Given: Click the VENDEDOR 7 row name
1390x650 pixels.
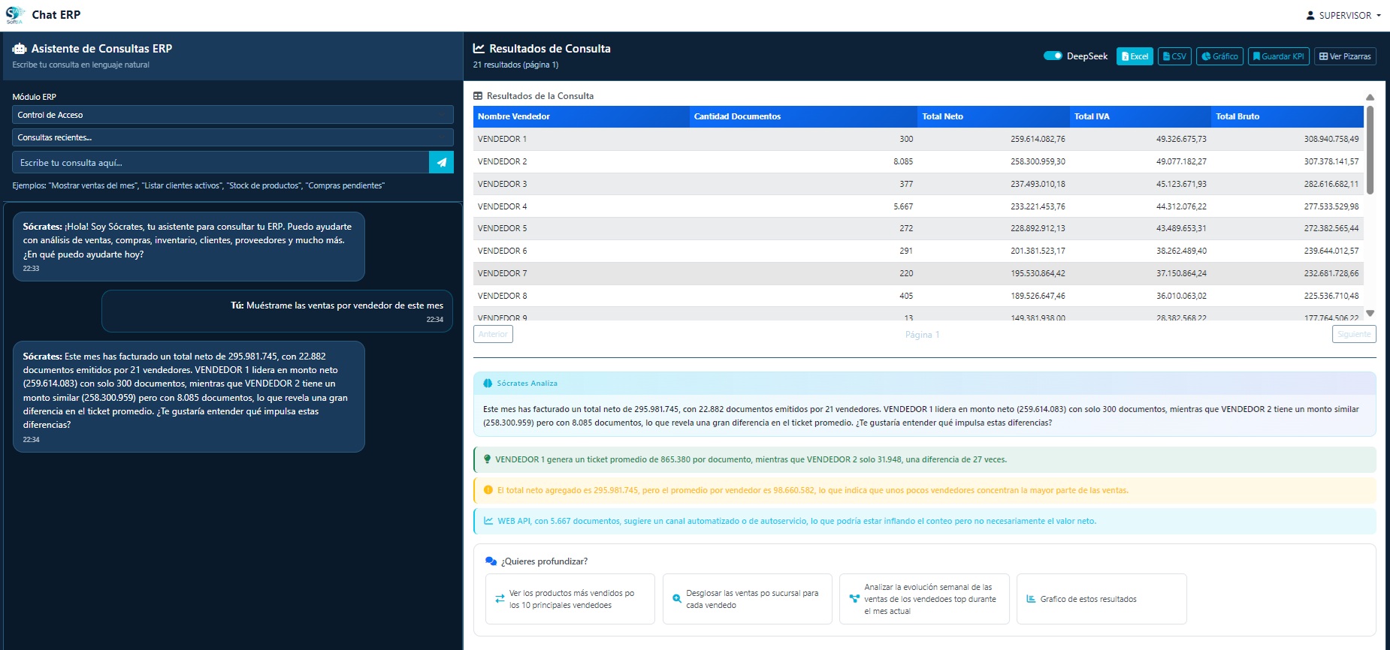Looking at the screenshot, I should (x=502, y=273).
